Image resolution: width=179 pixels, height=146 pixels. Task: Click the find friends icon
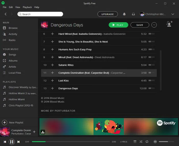169,24
